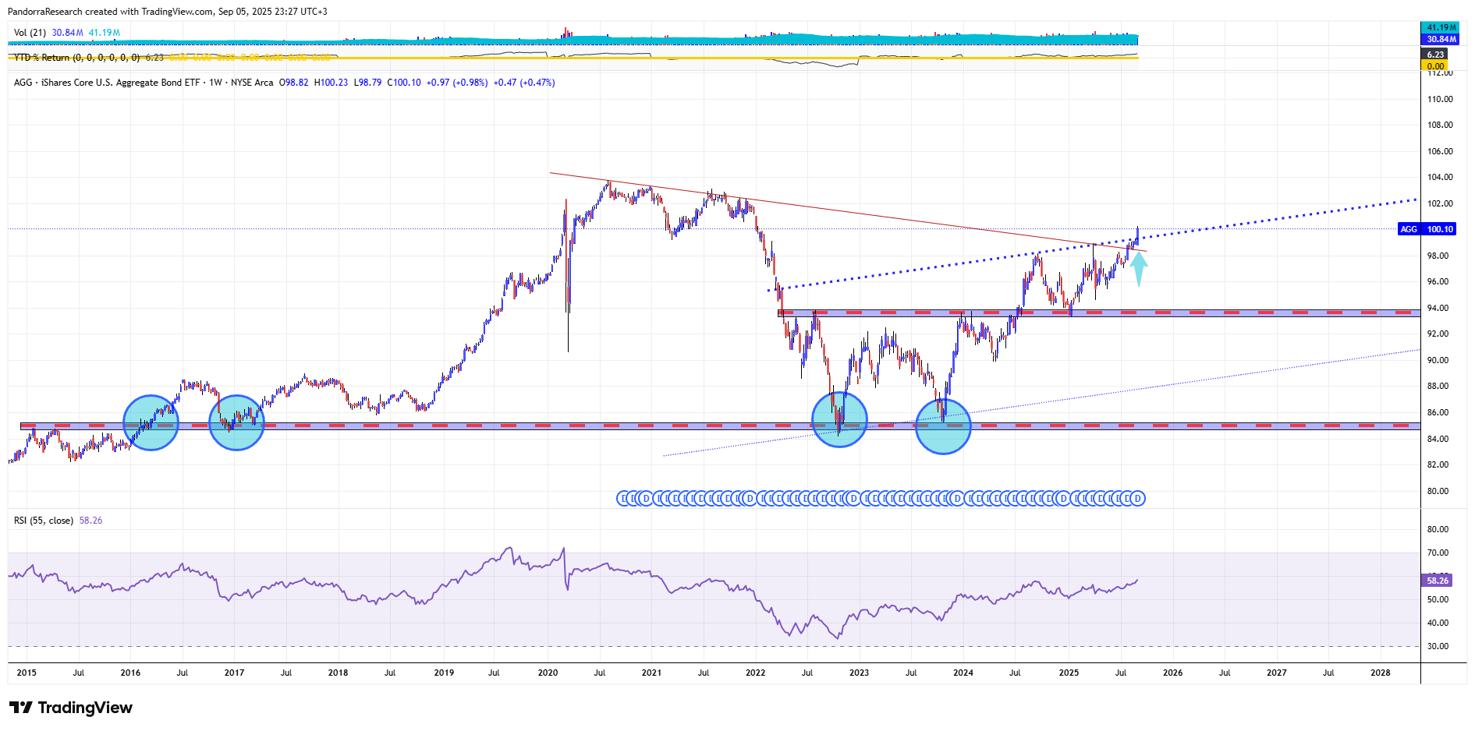
Task: Click the blue 30.84M volume axis tag
Action: (1440, 39)
